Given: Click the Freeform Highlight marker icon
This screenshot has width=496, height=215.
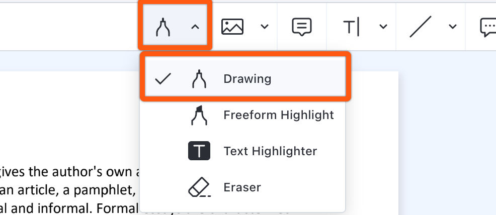Looking at the screenshot, I should click(199, 115).
